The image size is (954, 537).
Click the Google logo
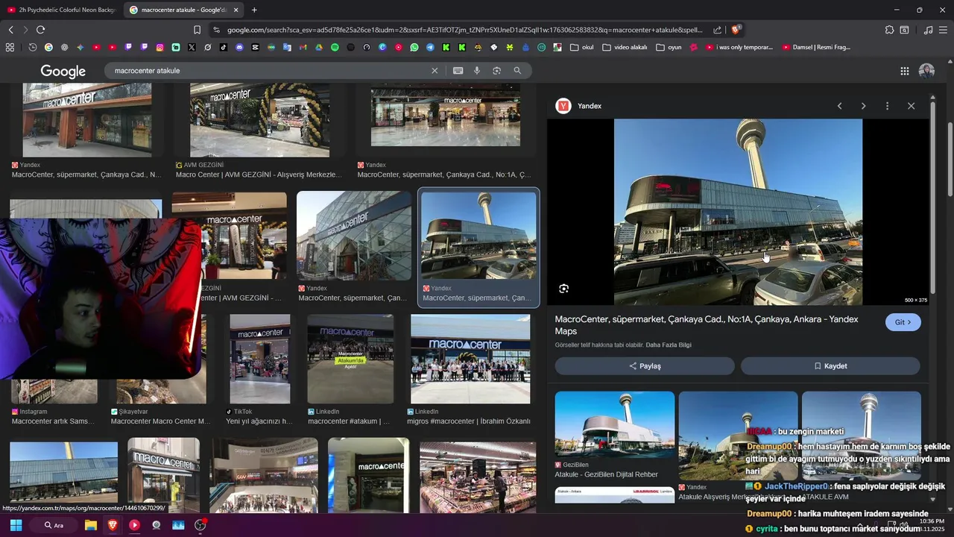click(63, 71)
